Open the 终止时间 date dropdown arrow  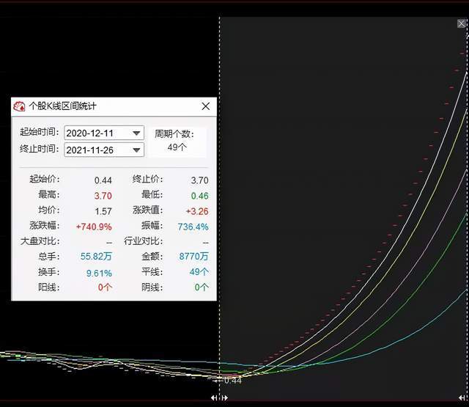pos(136,150)
